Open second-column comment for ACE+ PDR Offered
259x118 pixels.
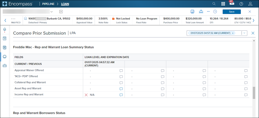(162, 77)
